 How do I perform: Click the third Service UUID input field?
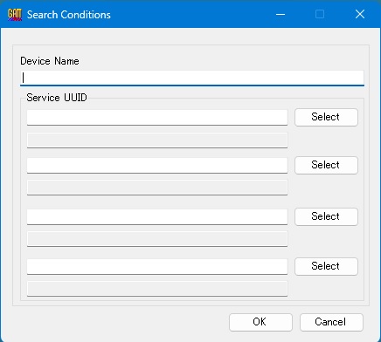coord(157,216)
